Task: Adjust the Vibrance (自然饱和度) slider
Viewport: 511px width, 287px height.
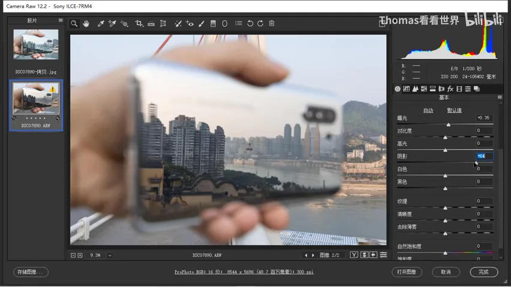Action: (x=445, y=252)
